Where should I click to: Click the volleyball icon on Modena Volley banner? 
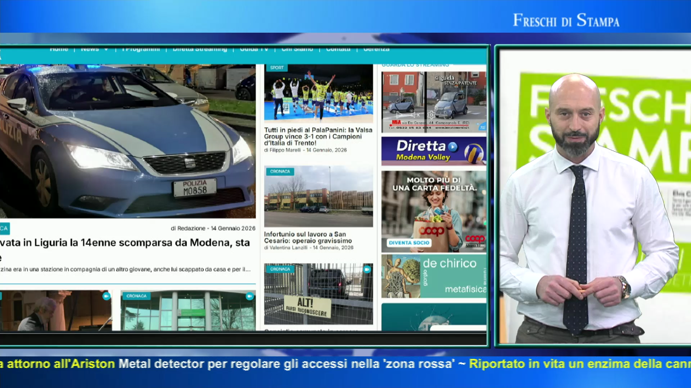474,153
